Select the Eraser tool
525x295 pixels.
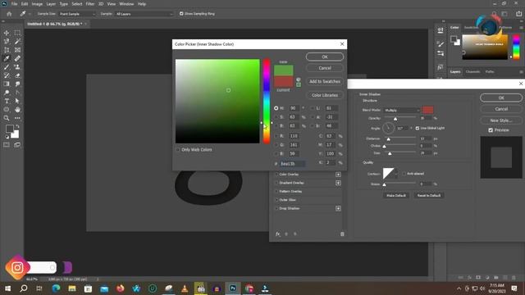pos(17,75)
